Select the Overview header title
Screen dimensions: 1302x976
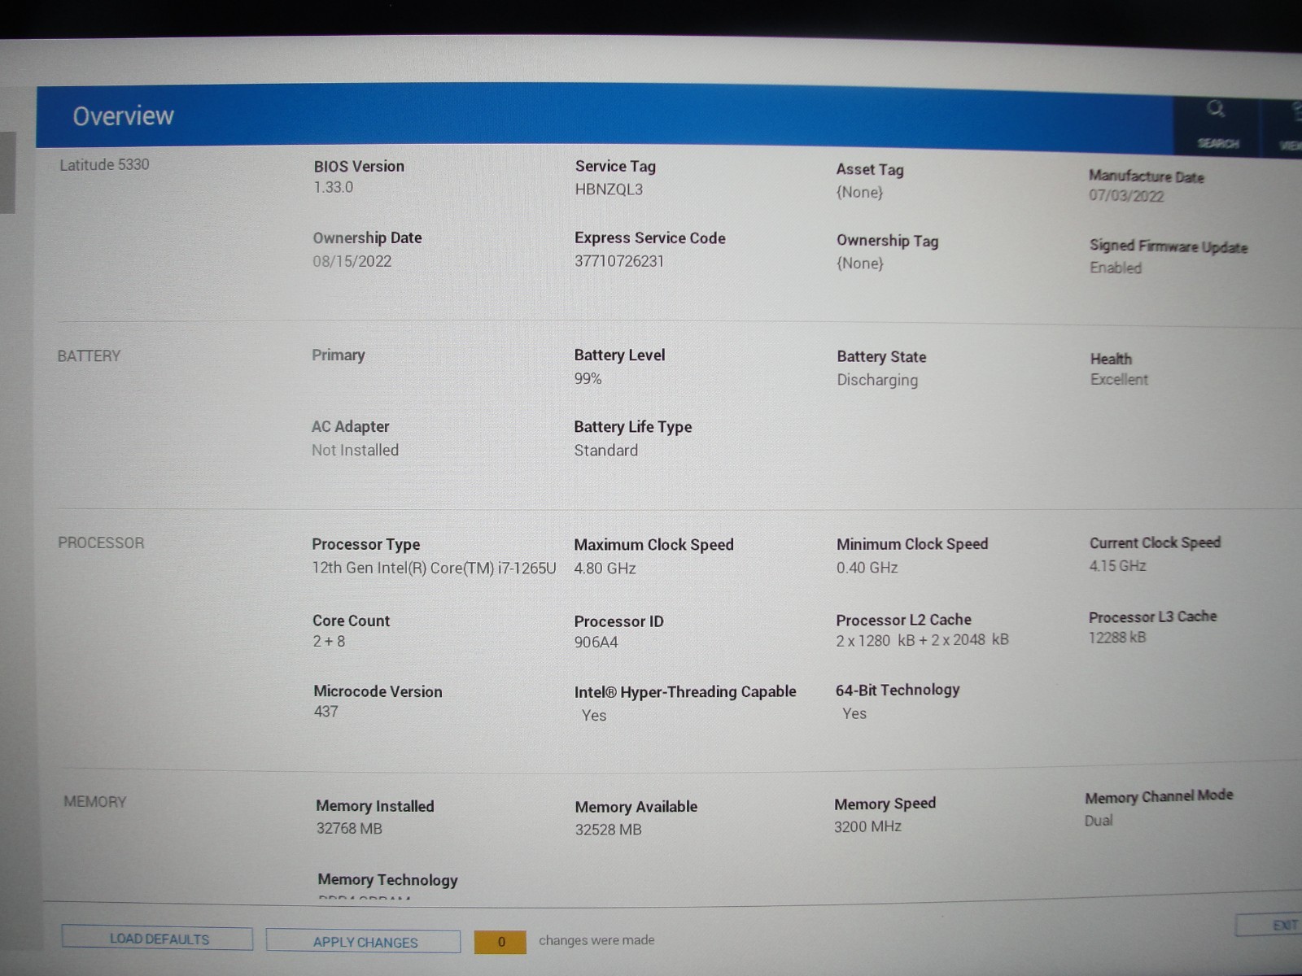point(124,116)
